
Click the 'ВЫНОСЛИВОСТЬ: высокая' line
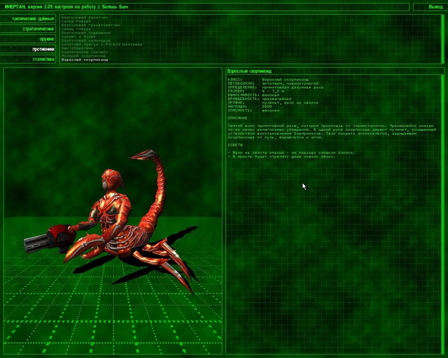point(254,95)
